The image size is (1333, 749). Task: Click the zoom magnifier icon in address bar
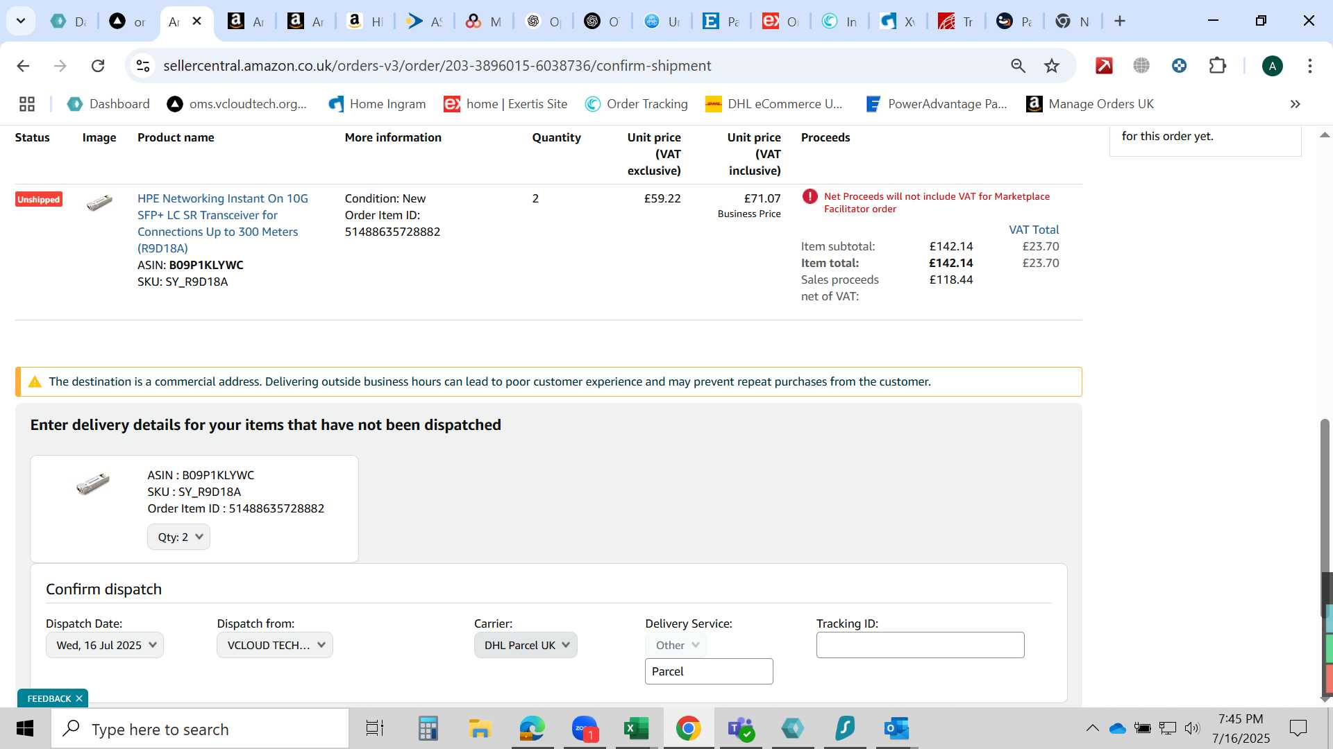click(1018, 66)
